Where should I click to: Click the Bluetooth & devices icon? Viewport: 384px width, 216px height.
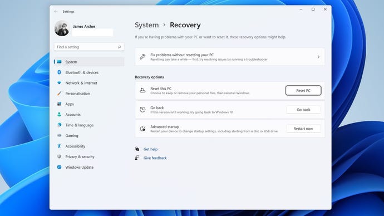(x=59, y=72)
